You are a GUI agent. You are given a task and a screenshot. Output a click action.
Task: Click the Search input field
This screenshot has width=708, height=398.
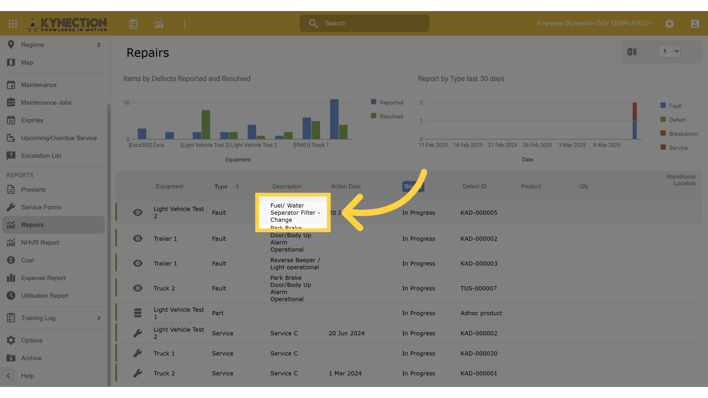point(364,23)
